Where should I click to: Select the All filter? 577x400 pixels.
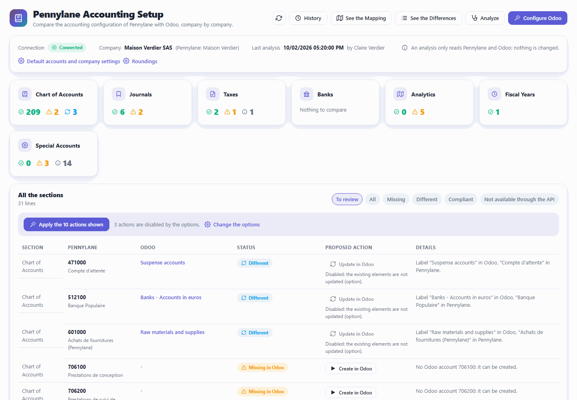373,199
